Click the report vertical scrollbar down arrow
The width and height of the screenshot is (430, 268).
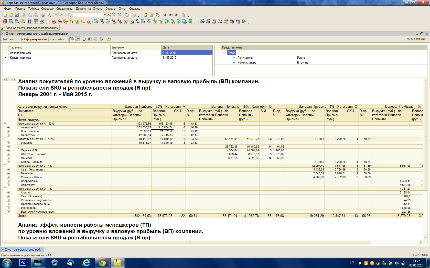point(425,237)
